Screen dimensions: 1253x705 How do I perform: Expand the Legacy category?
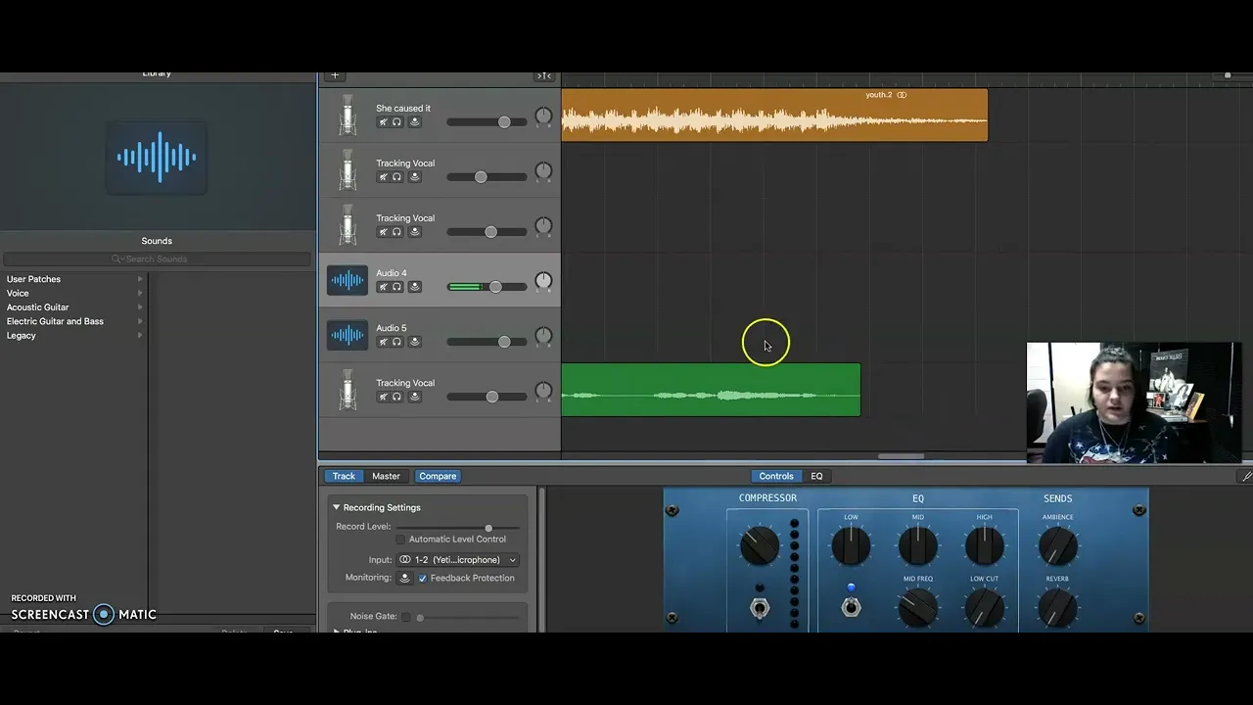140,335
